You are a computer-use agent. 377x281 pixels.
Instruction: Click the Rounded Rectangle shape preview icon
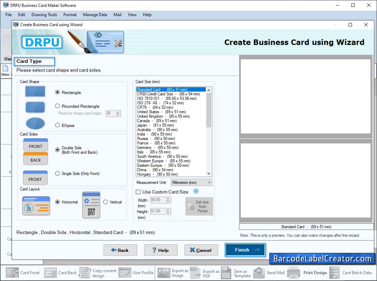[35, 107]
